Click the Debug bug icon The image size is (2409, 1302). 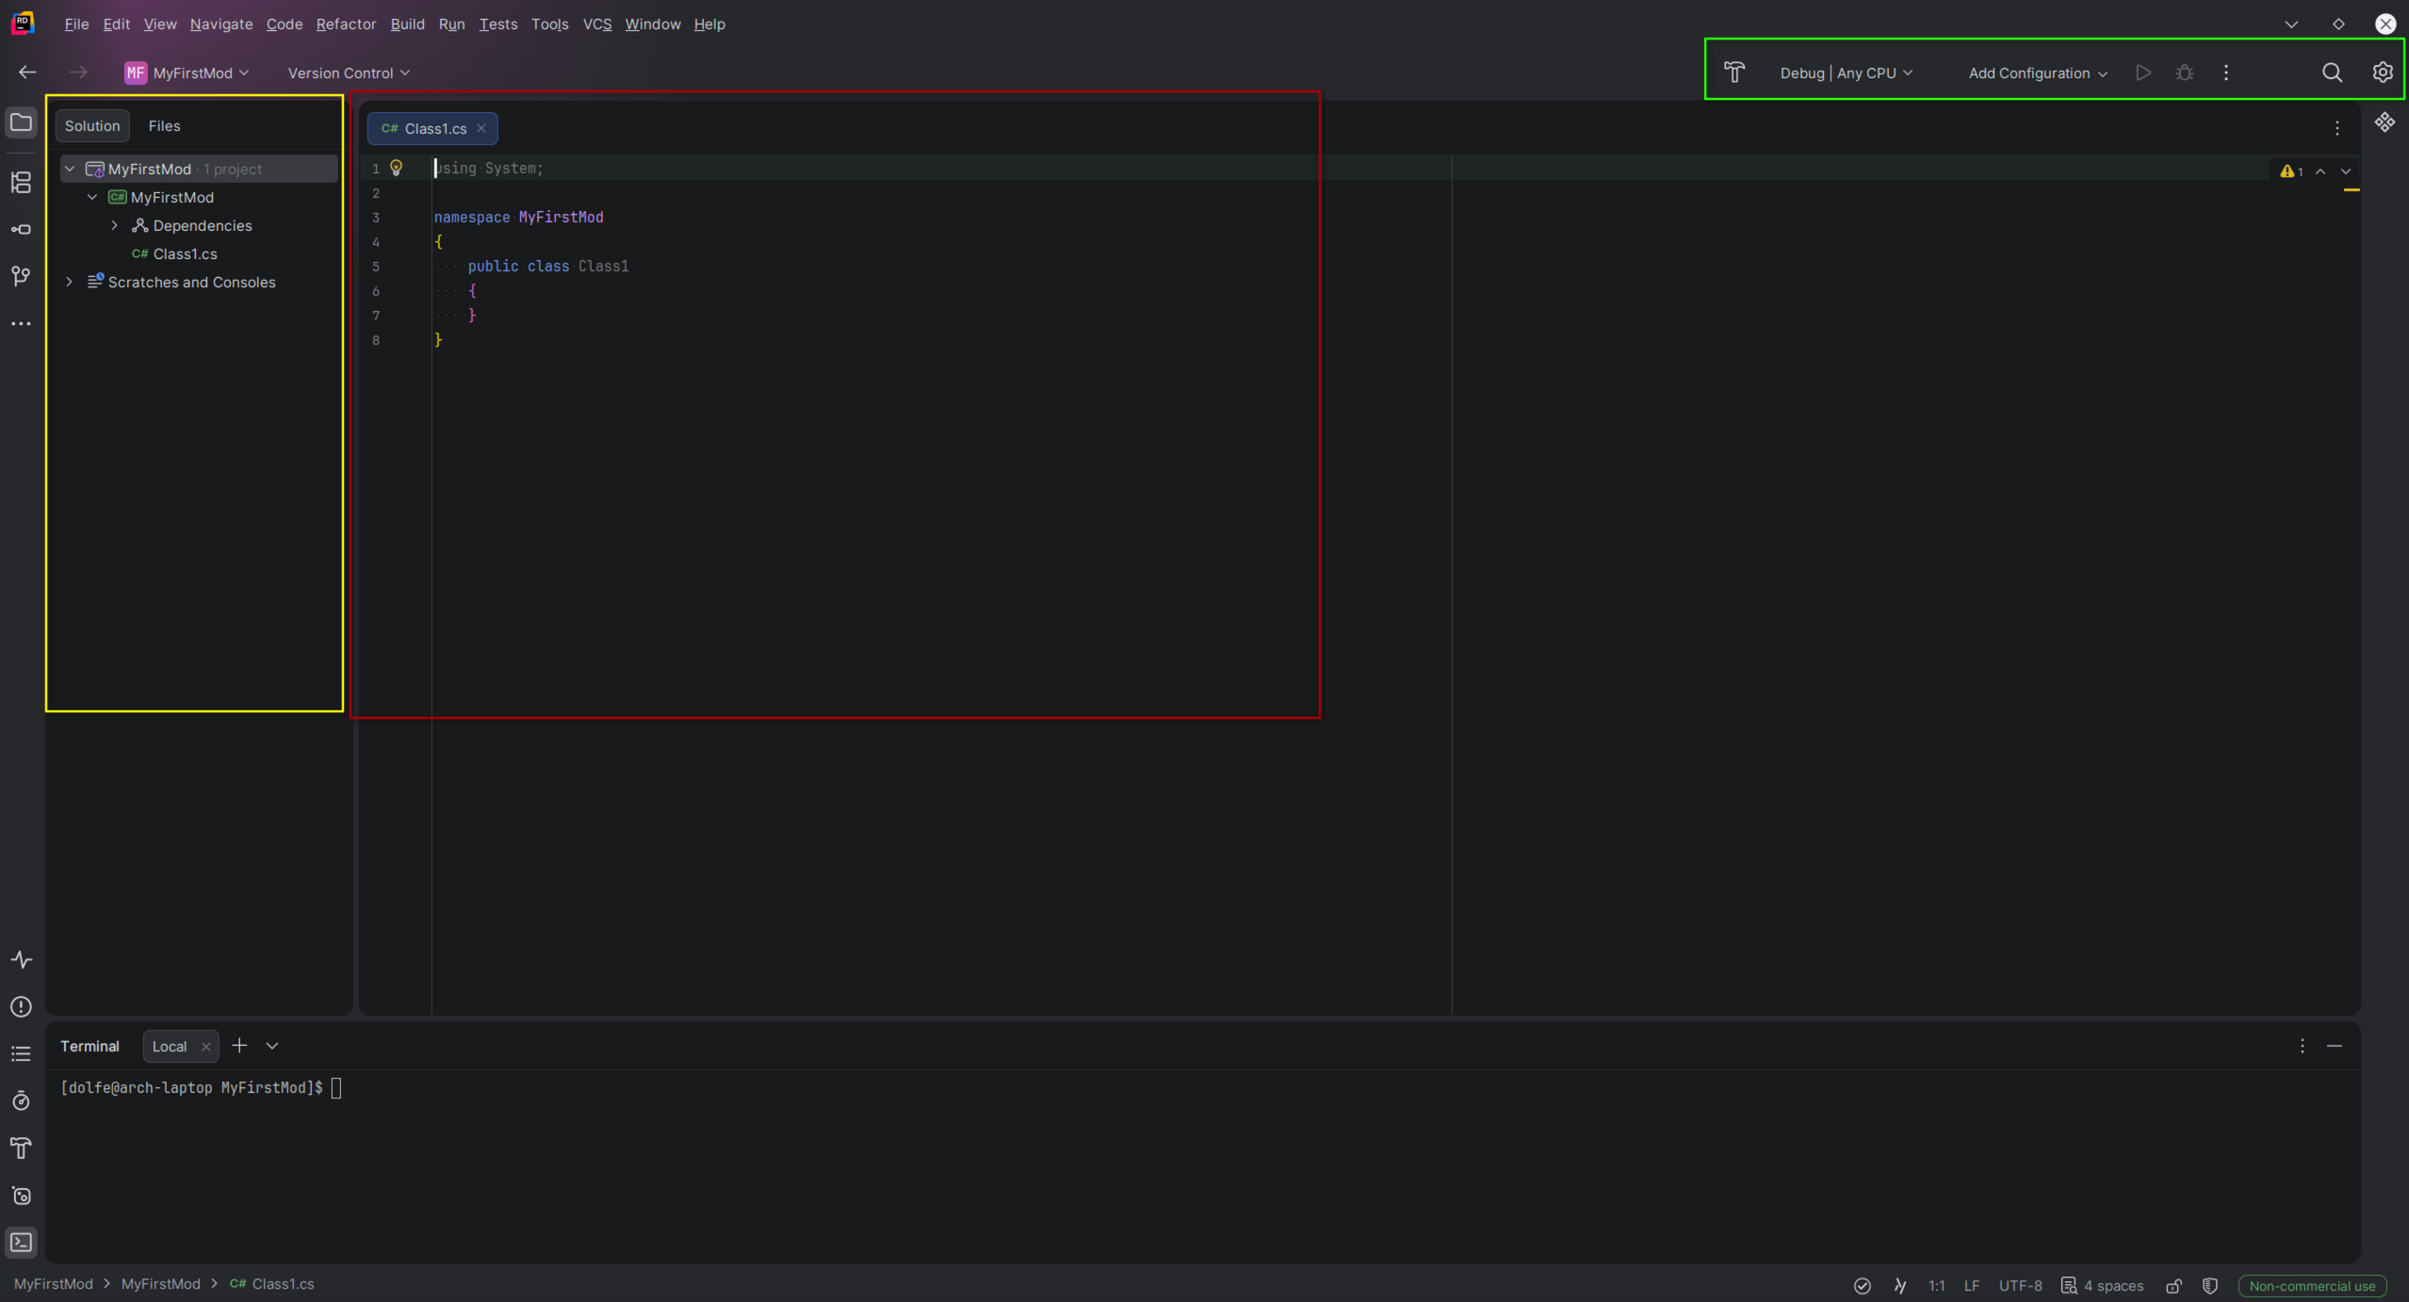pos(2185,73)
